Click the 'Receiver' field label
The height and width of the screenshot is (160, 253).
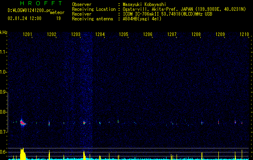82,14
